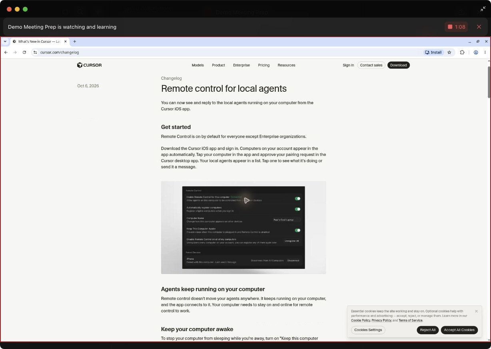Toggle Enable Remote Control for this computer
Screen dimensions: 491x349
[297, 198]
